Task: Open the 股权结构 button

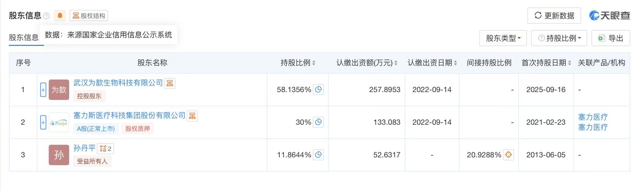Action: (89, 16)
